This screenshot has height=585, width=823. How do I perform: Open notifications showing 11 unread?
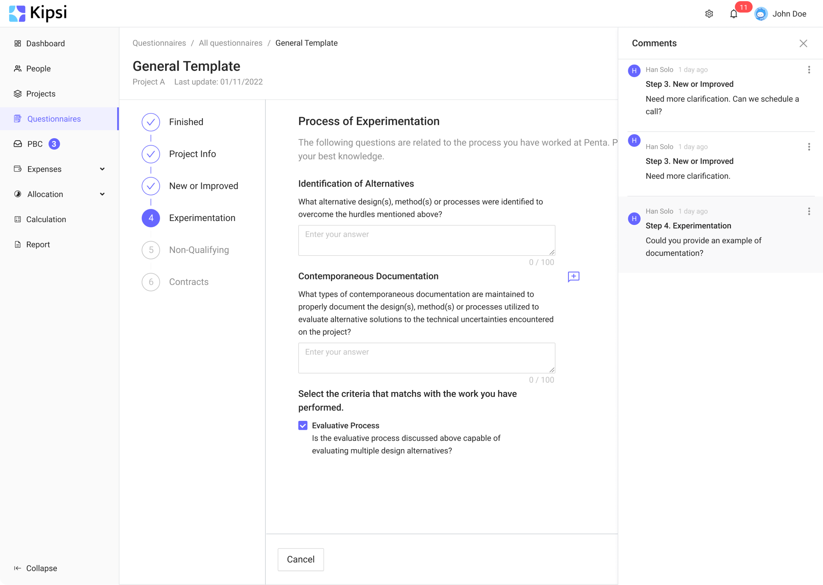(733, 14)
